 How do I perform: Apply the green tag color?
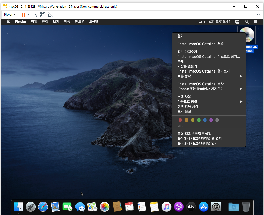point(199,120)
